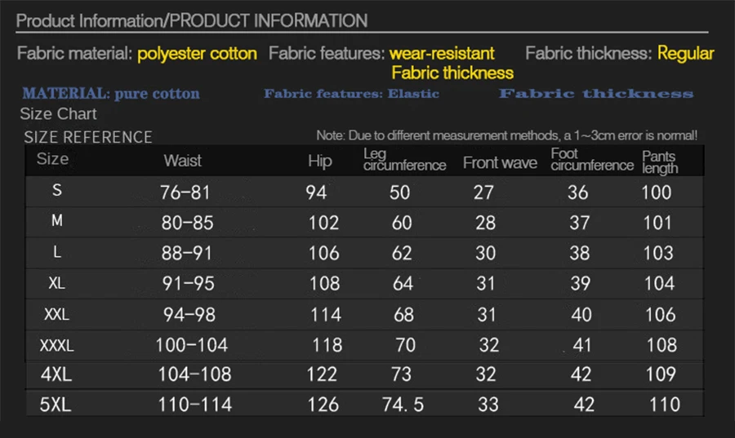735x438 pixels.
Task: Click leg circumference value 74.5
Action: 403,405
